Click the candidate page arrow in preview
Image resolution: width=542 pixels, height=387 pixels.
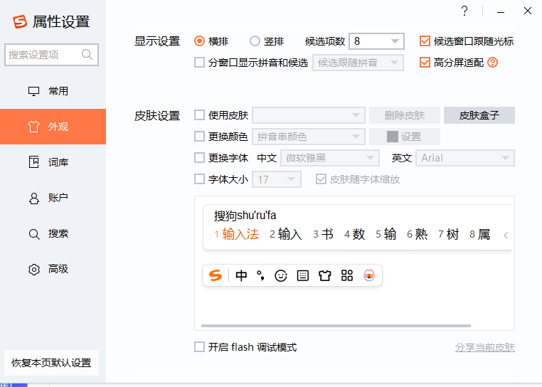[506, 235]
